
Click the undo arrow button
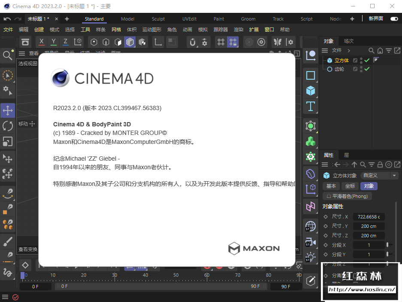(7, 19)
